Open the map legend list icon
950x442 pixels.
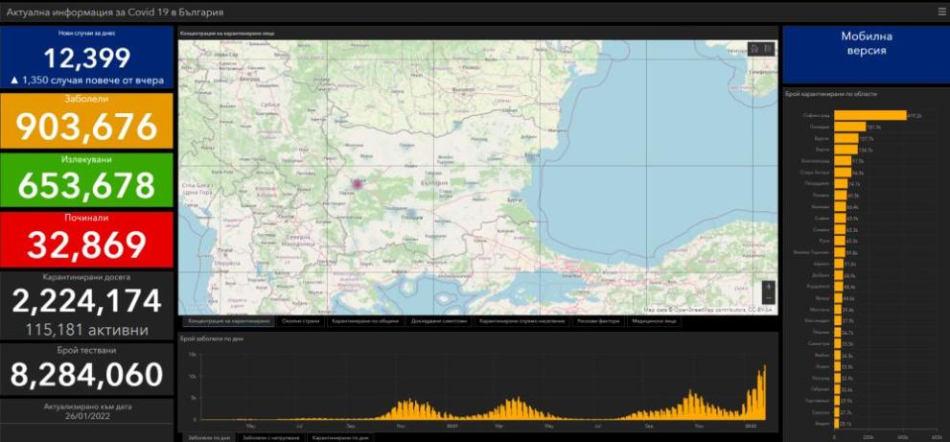pos(768,49)
